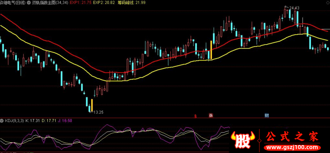Click the EXP1: 21.75 readout
Viewport: 330px width, 153px height.
78,2
